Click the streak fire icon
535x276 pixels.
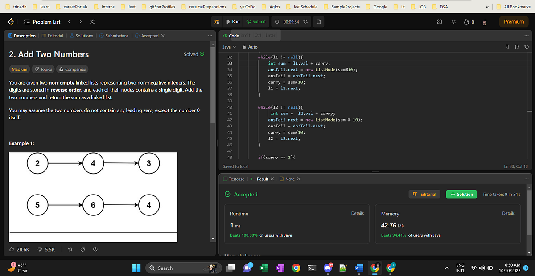[x=466, y=22]
